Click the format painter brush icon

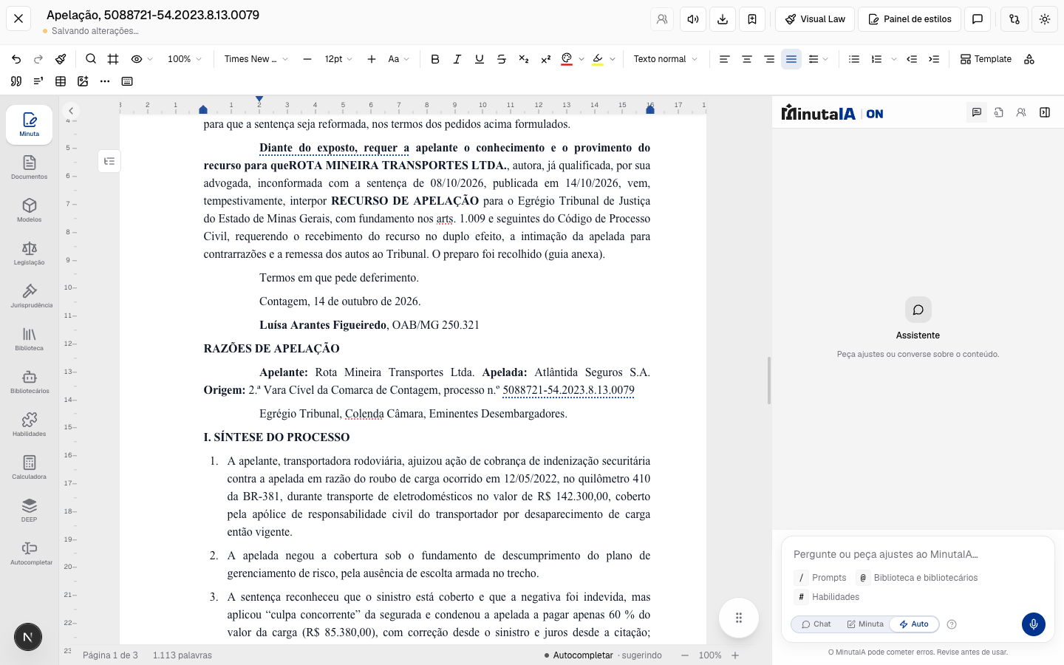[61, 59]
